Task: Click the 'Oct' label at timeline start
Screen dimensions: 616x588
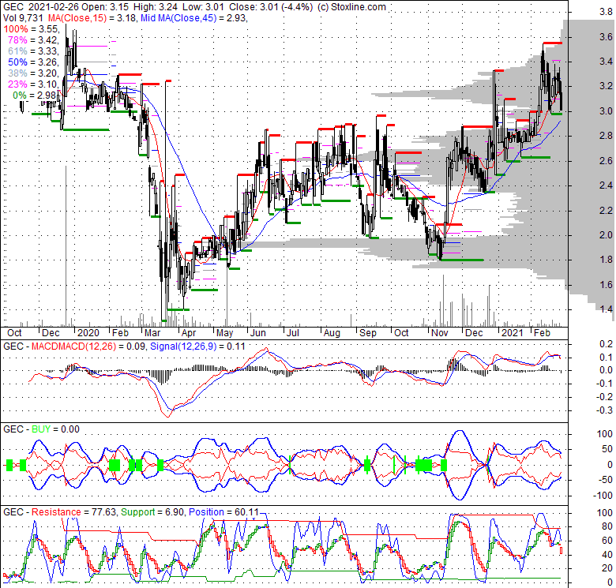Action: click(x=14, y=333)
